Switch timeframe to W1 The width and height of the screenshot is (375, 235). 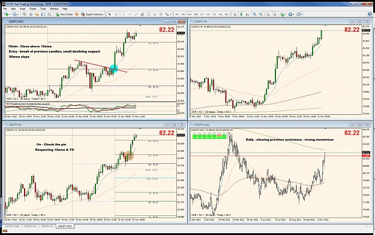[x=221, y=14]
